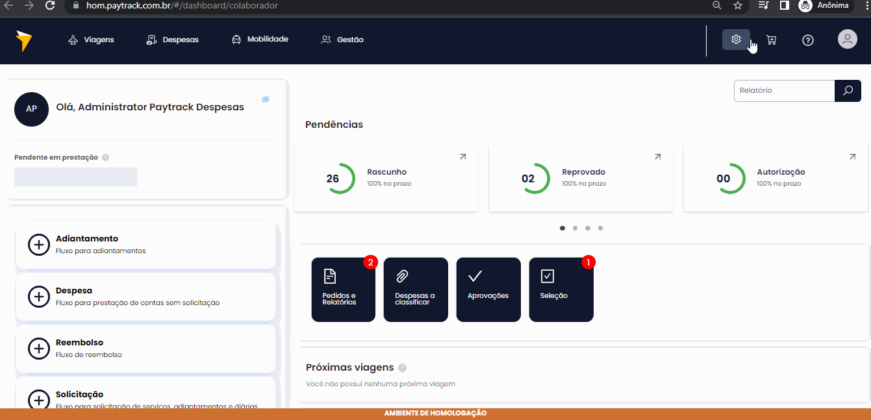Click the plus icon for Adiantamento
This screenshot has height=420, width=871.
pos(39,245)
